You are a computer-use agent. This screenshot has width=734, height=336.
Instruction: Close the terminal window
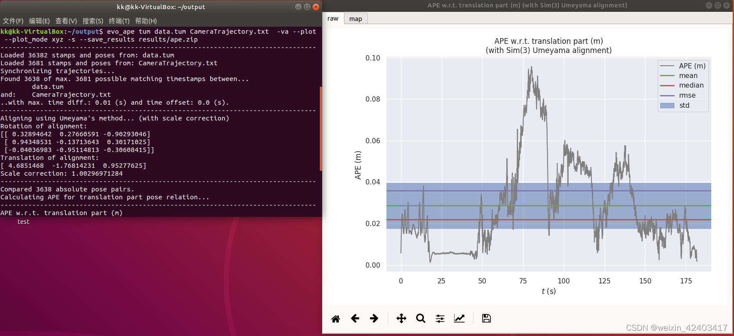pos(316,7)
